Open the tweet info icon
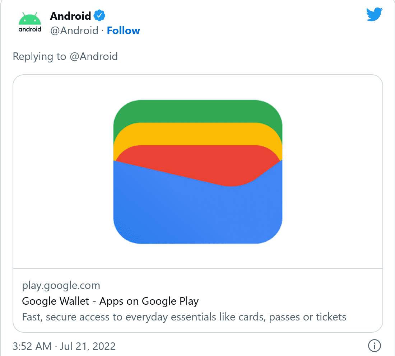 (x=374, y=346)
